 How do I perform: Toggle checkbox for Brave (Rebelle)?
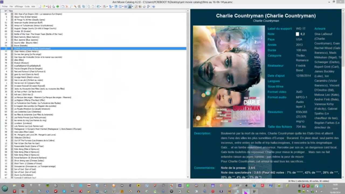coord(12,46)
